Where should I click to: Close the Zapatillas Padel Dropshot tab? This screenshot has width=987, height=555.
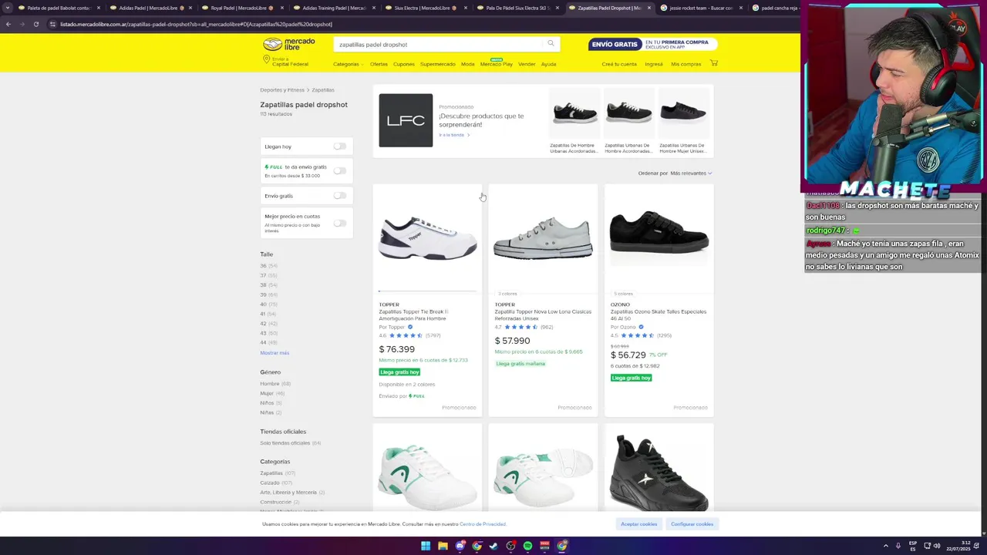pyautogui.click(x=649, y=8)
